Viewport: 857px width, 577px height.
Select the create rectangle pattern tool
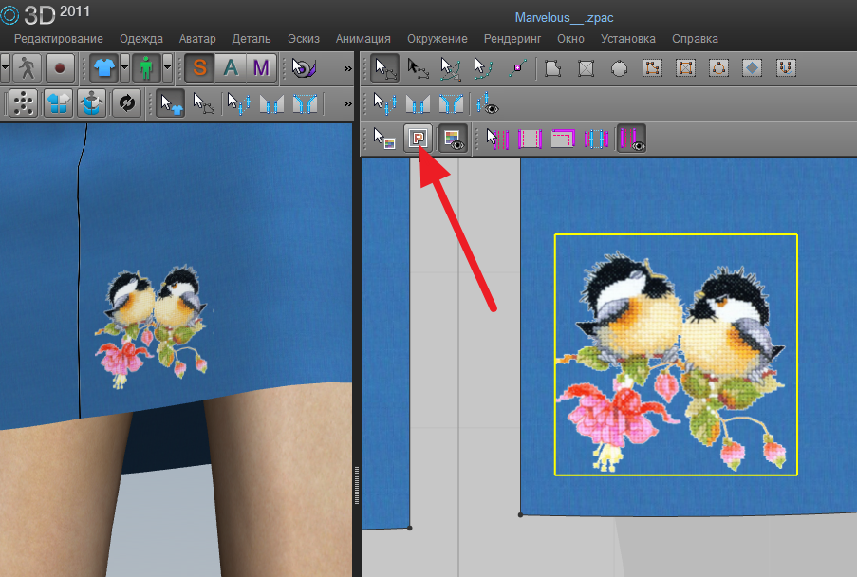tap(587, 68)
